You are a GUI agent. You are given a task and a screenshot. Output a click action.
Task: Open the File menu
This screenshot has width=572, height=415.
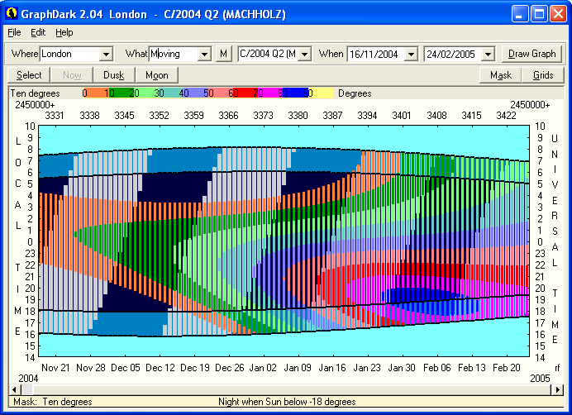tap(15, 32)
